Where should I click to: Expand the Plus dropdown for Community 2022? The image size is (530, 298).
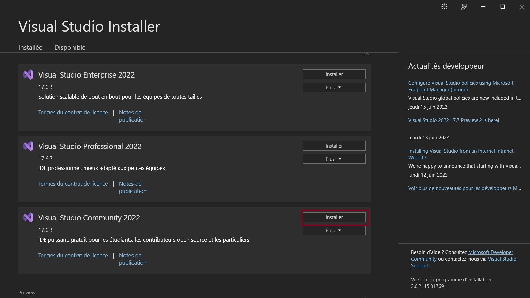click(x=334, y=230)
